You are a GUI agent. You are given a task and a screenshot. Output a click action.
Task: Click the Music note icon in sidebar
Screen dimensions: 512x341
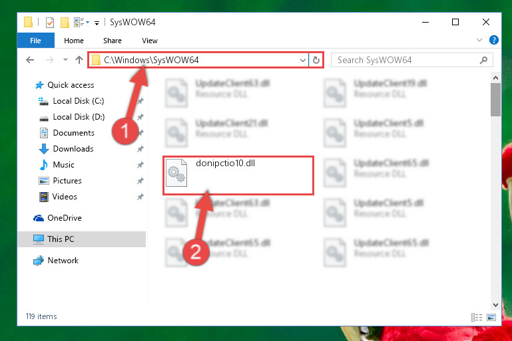44,165
